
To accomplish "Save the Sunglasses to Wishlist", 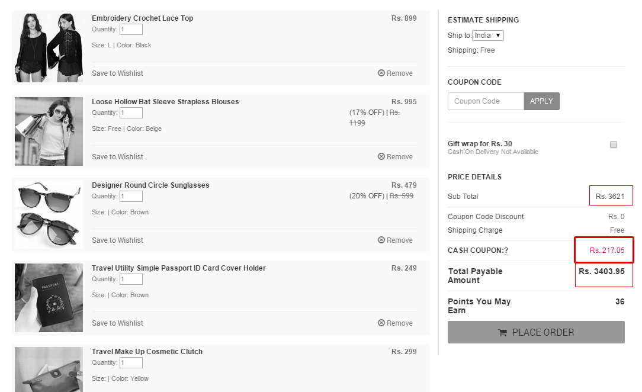I will point(117,240).
